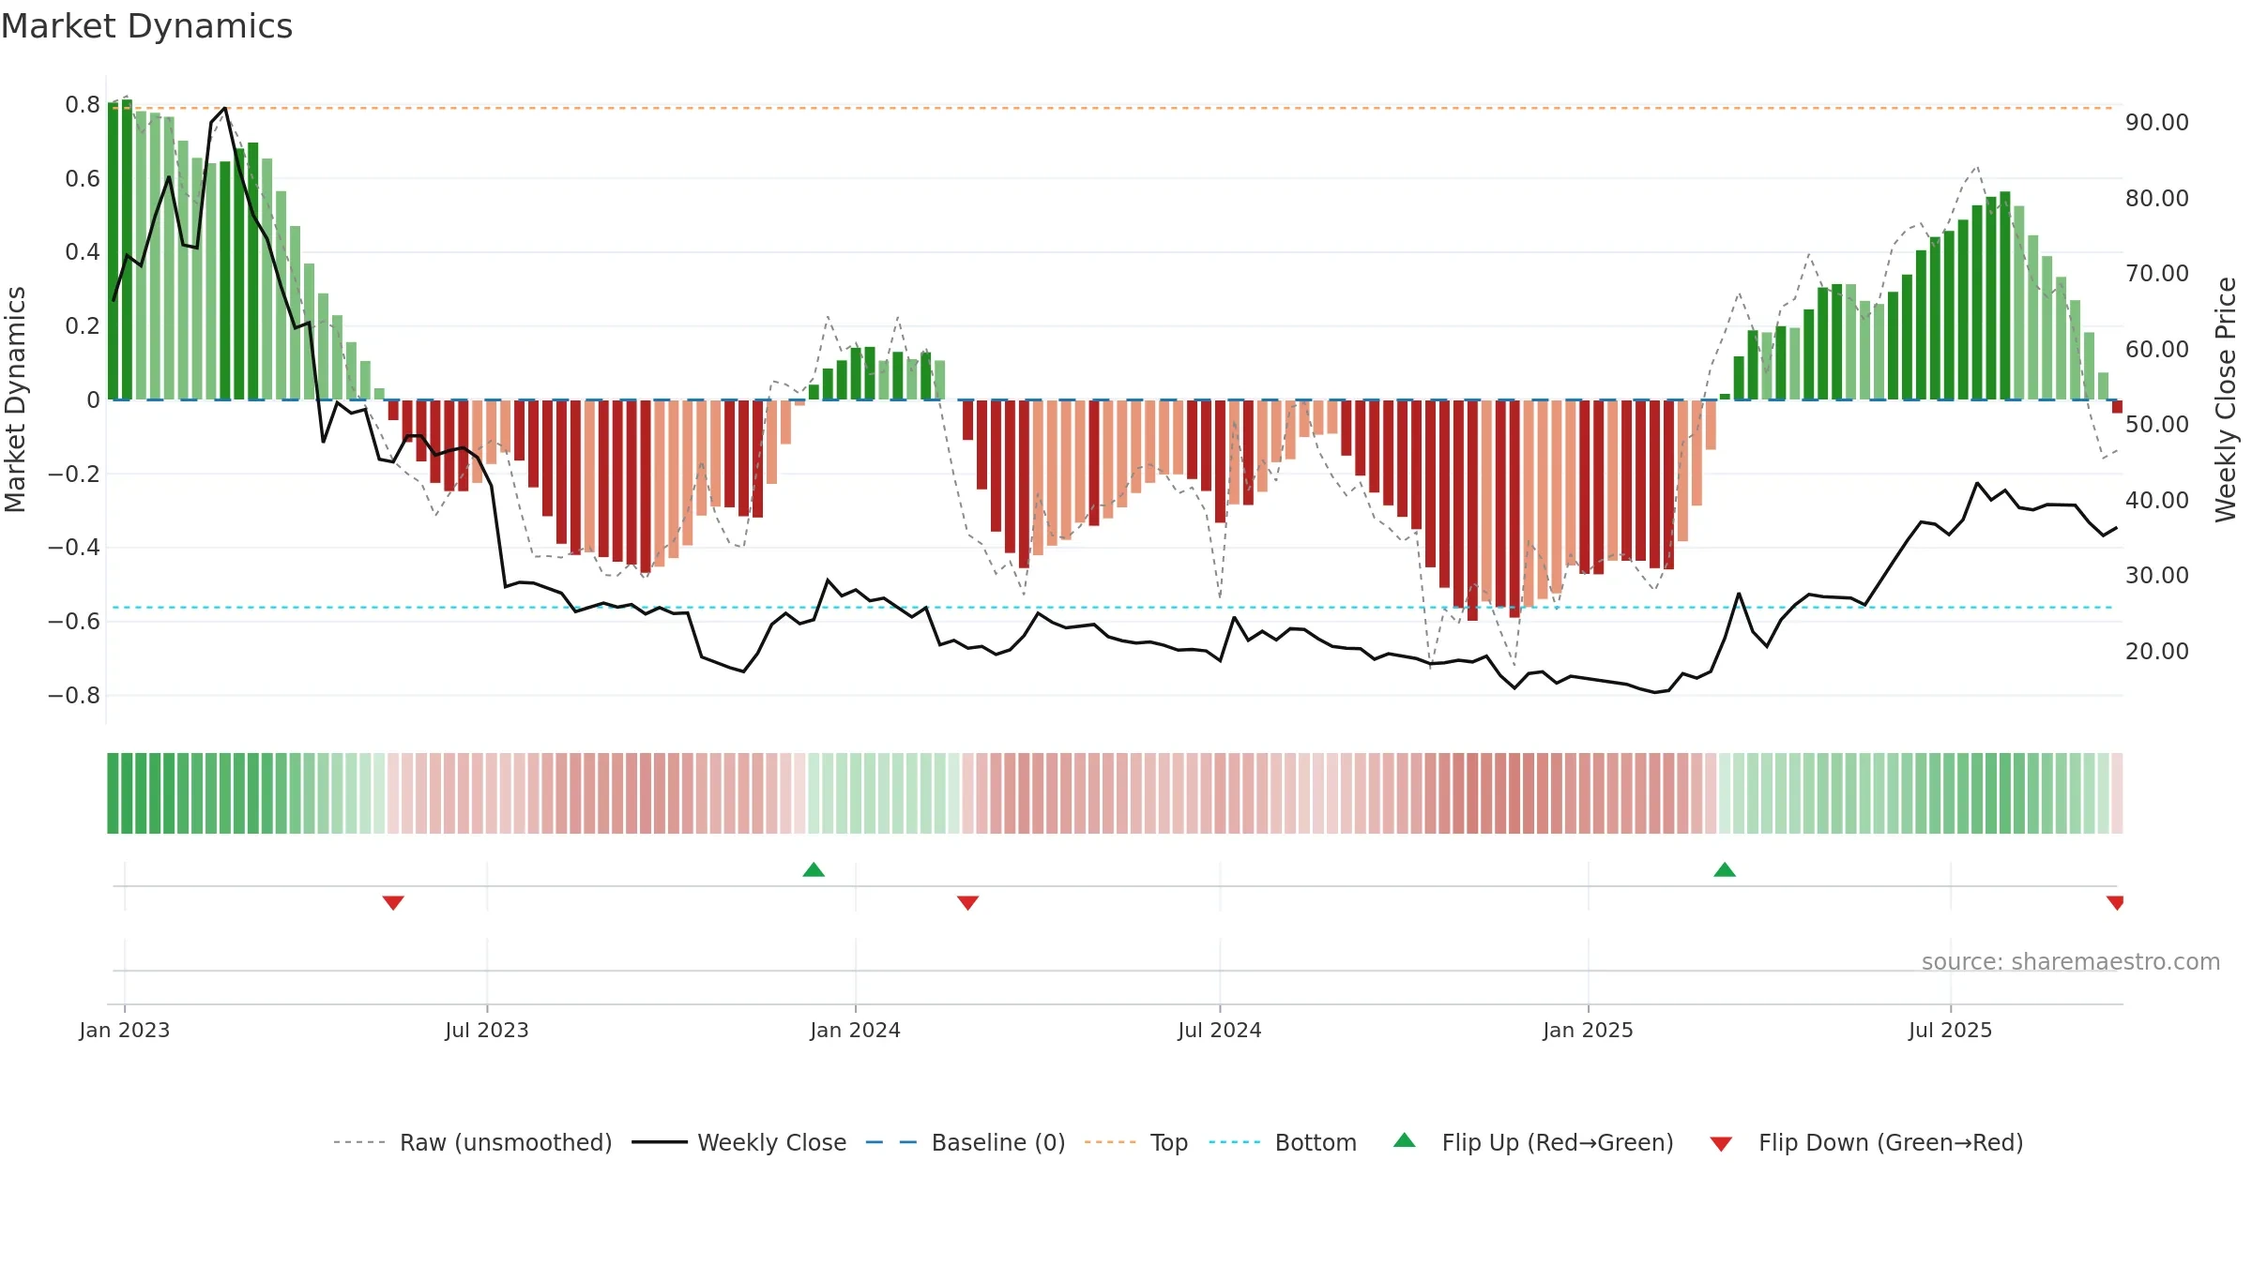This screenshot has width=2252, height=1266.
Task: Click the Market Dynamics chart title
Action: point(146,26)
